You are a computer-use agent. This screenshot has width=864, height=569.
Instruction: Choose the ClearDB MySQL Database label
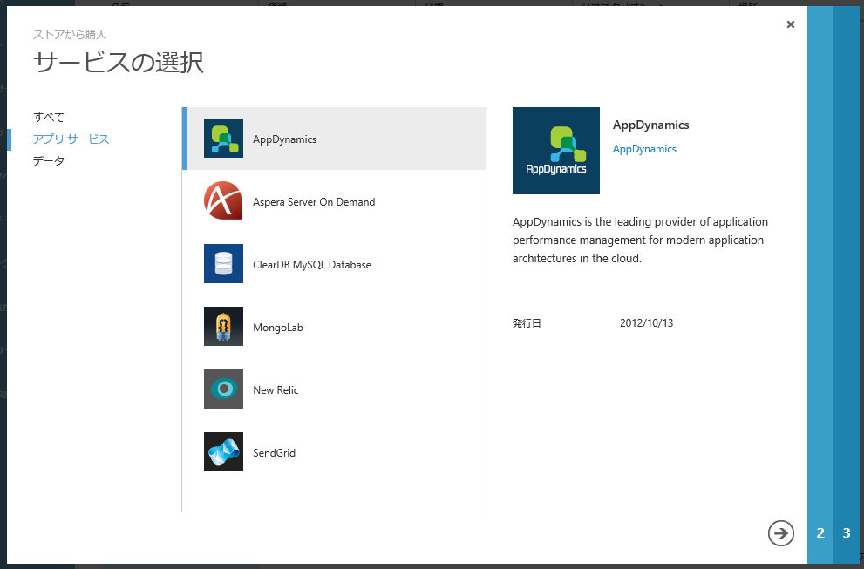pos(312,265)
